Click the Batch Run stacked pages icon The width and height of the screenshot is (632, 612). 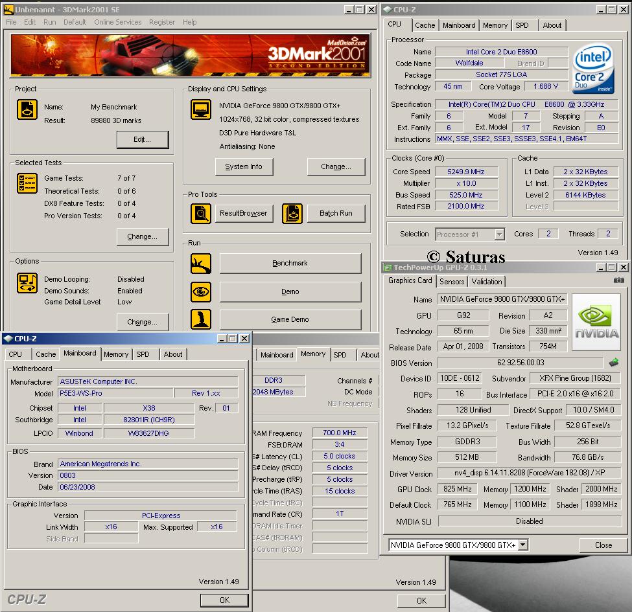(292, 214)
